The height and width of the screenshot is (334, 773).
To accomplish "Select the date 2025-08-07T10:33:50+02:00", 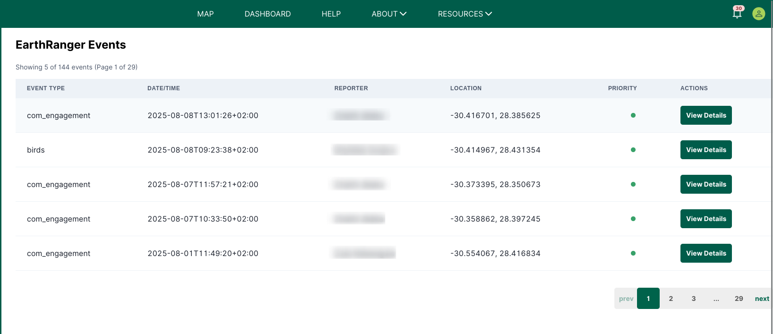I will [x=203, y=219].
